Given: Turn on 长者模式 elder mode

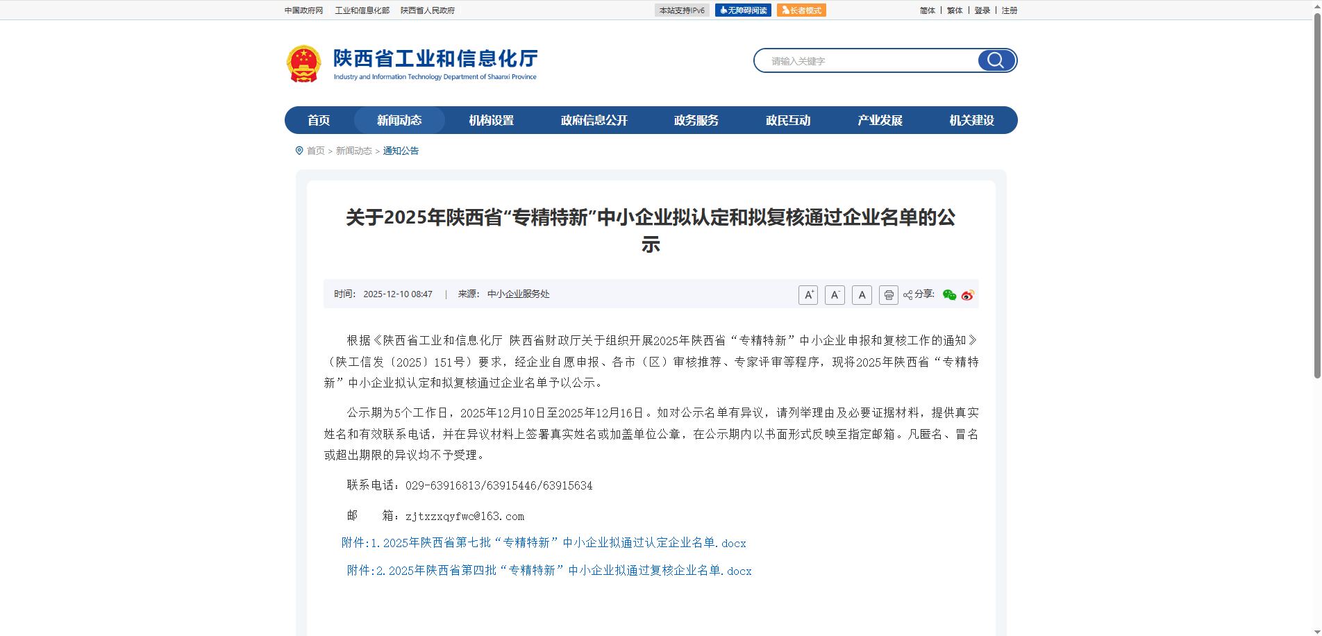Looking at the screenshot, I should point(801,10).
